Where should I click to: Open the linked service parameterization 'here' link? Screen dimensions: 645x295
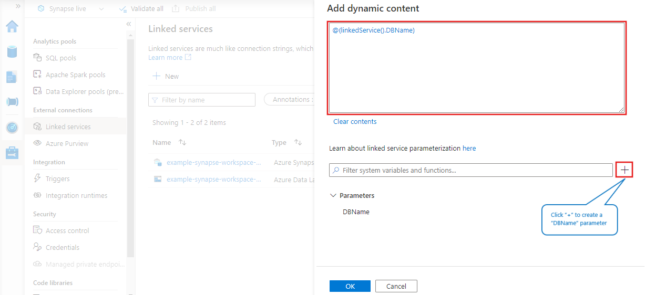pyautogui.click(x=469, y=149)
